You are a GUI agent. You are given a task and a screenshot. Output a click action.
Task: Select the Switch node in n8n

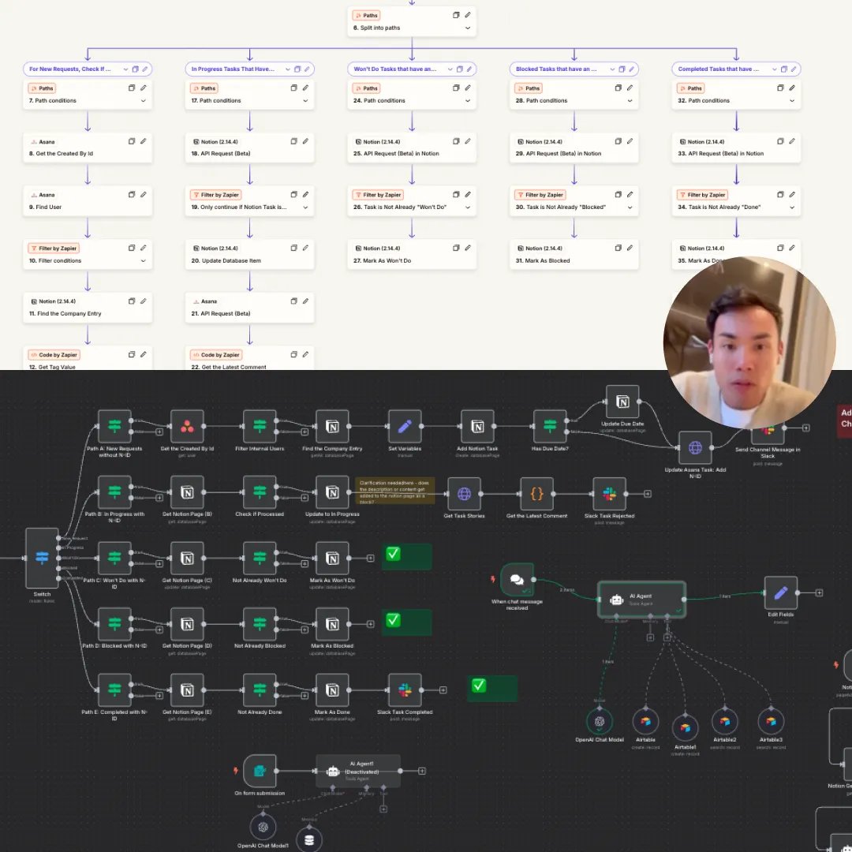pos(42,558)
